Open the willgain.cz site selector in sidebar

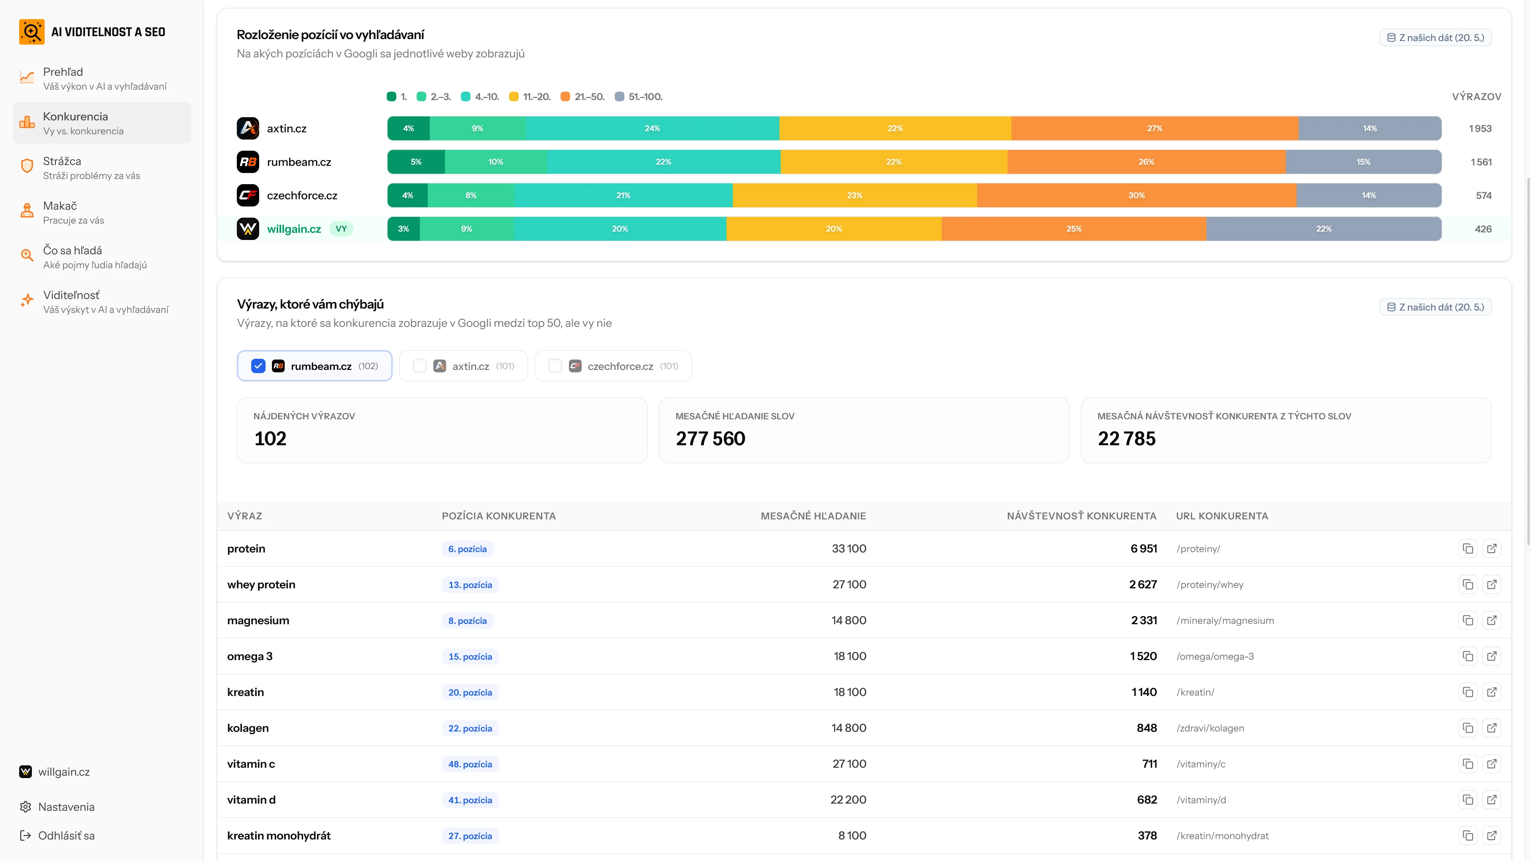55,772
